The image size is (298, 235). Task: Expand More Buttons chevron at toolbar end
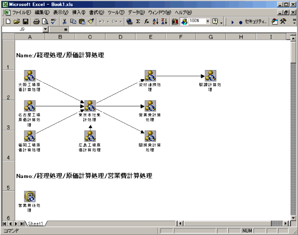pyautogui.click(x=294, y=21)
